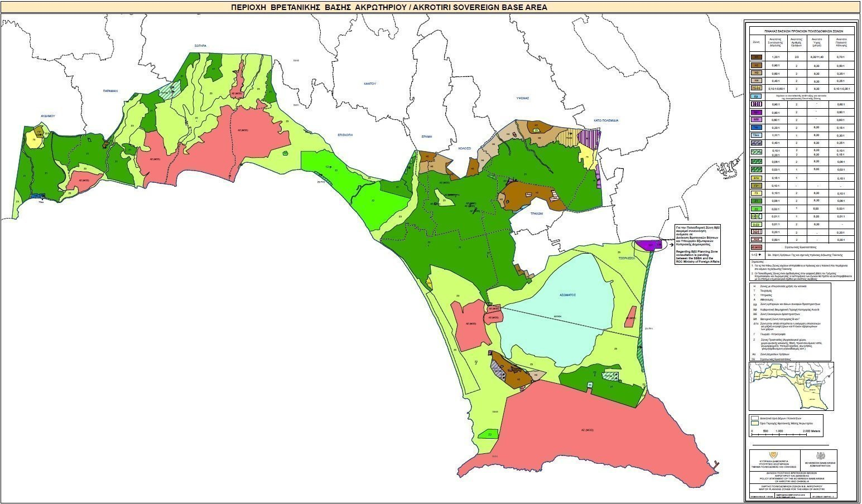
Task: Click the Akrotiri Sovereign Base Area map title
Action: (x=389, y=7)
